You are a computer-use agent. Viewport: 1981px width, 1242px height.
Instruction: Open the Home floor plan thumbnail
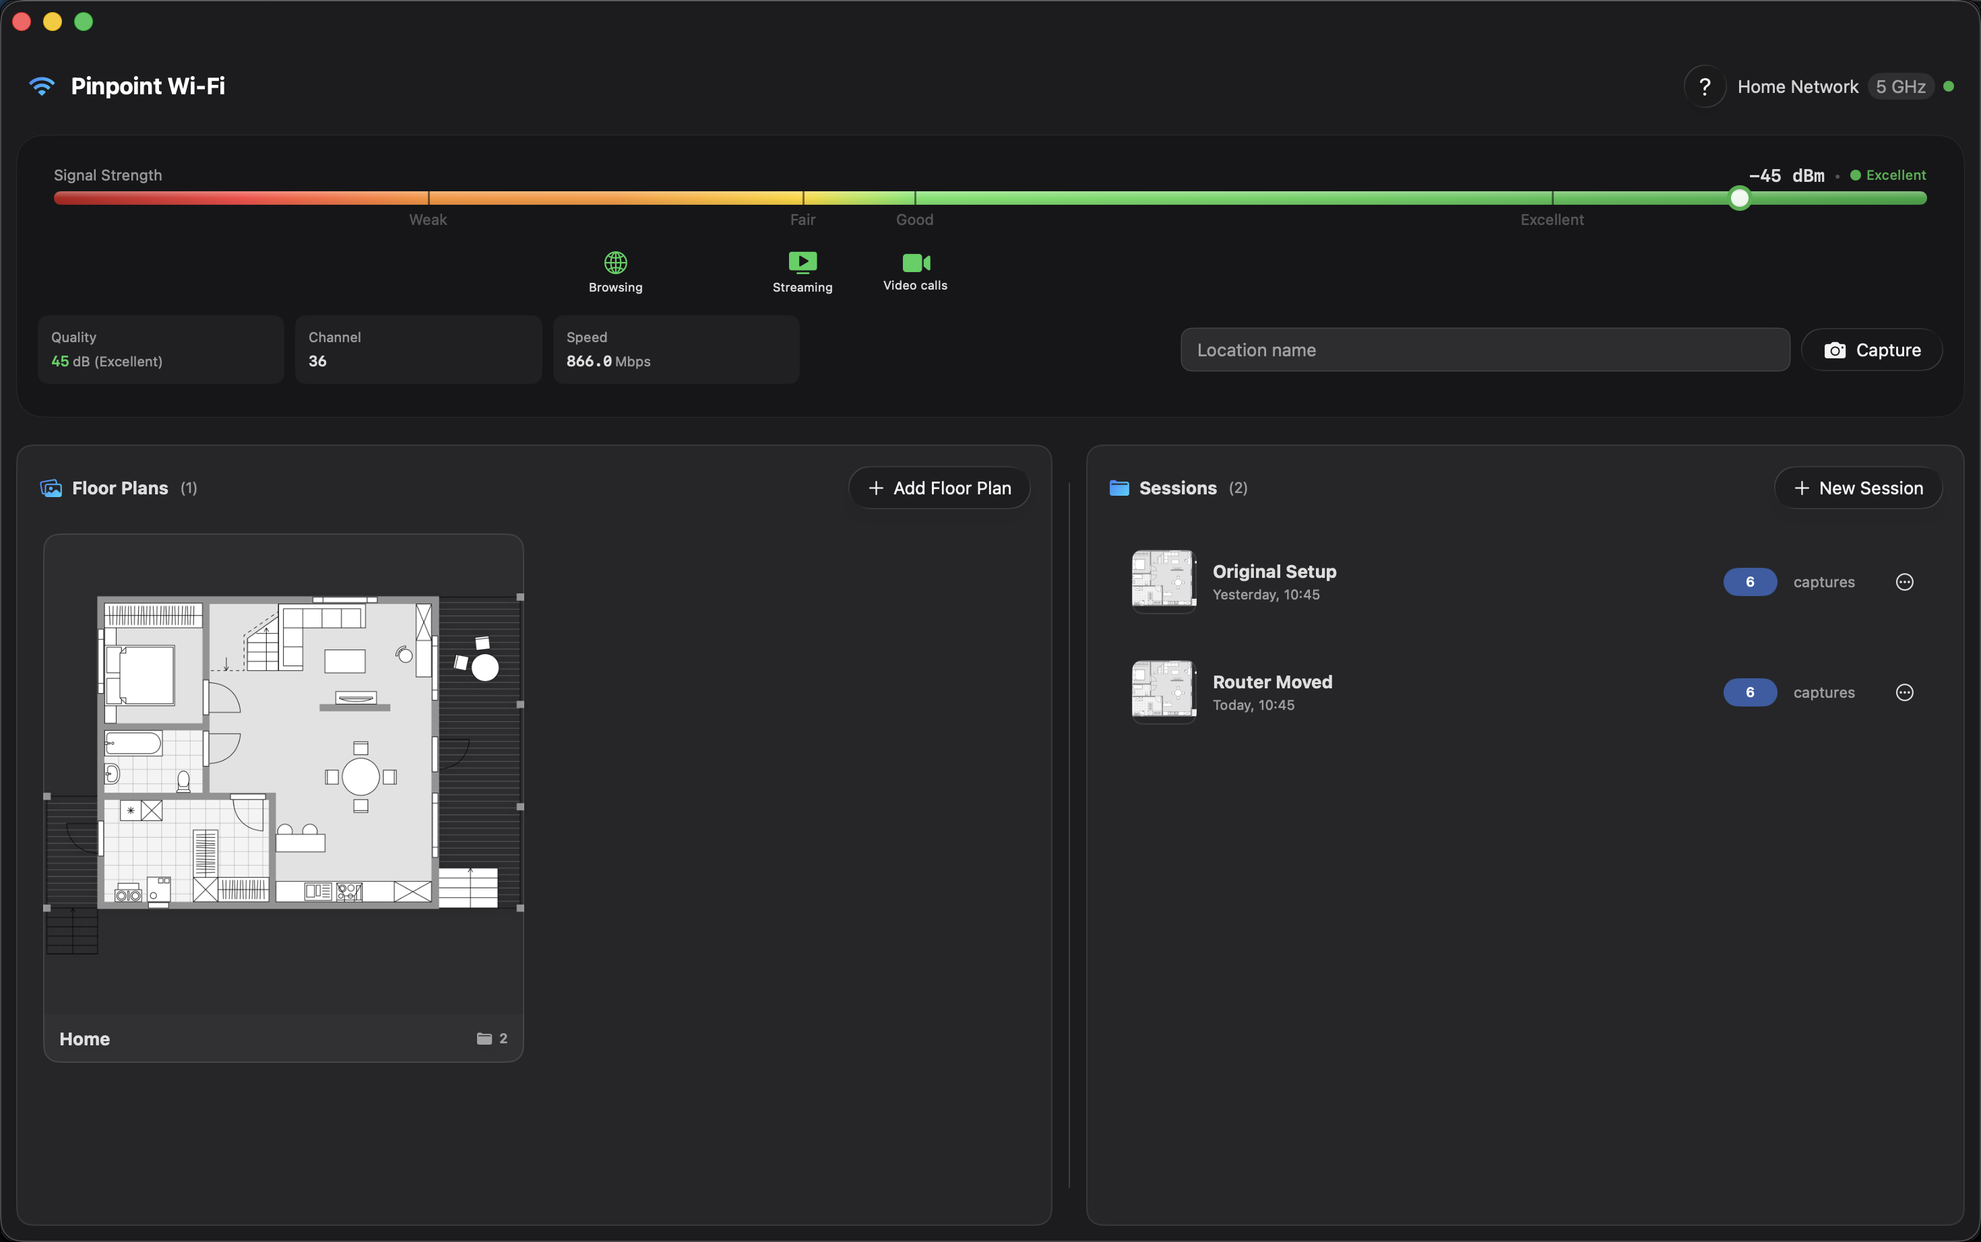tap(284, 772)
